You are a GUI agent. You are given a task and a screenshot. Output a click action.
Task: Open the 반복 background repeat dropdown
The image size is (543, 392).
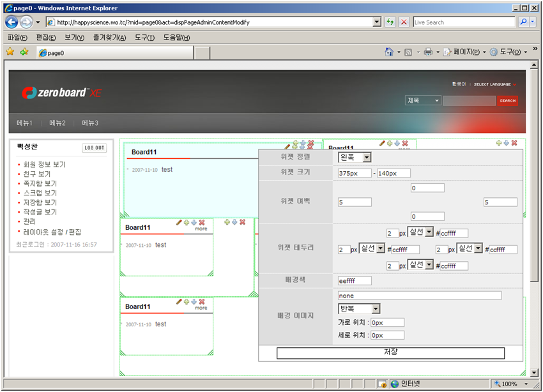[359, 308]
